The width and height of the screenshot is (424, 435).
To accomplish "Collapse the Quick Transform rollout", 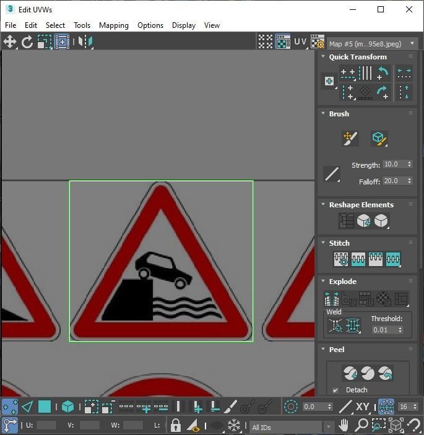I will 323,56.
